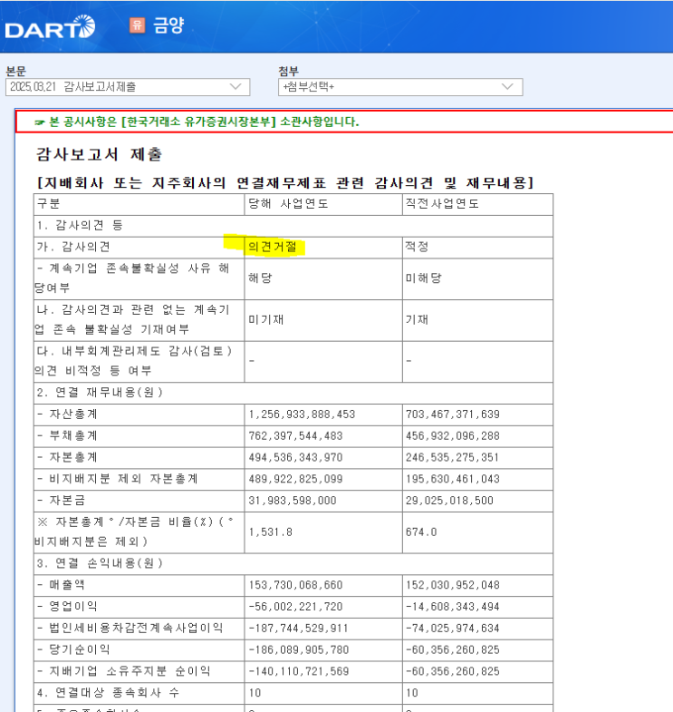Click capital ratio value 1,531.8
The width and height of the screenshot is (673, 712).
[x=270, y=532]
